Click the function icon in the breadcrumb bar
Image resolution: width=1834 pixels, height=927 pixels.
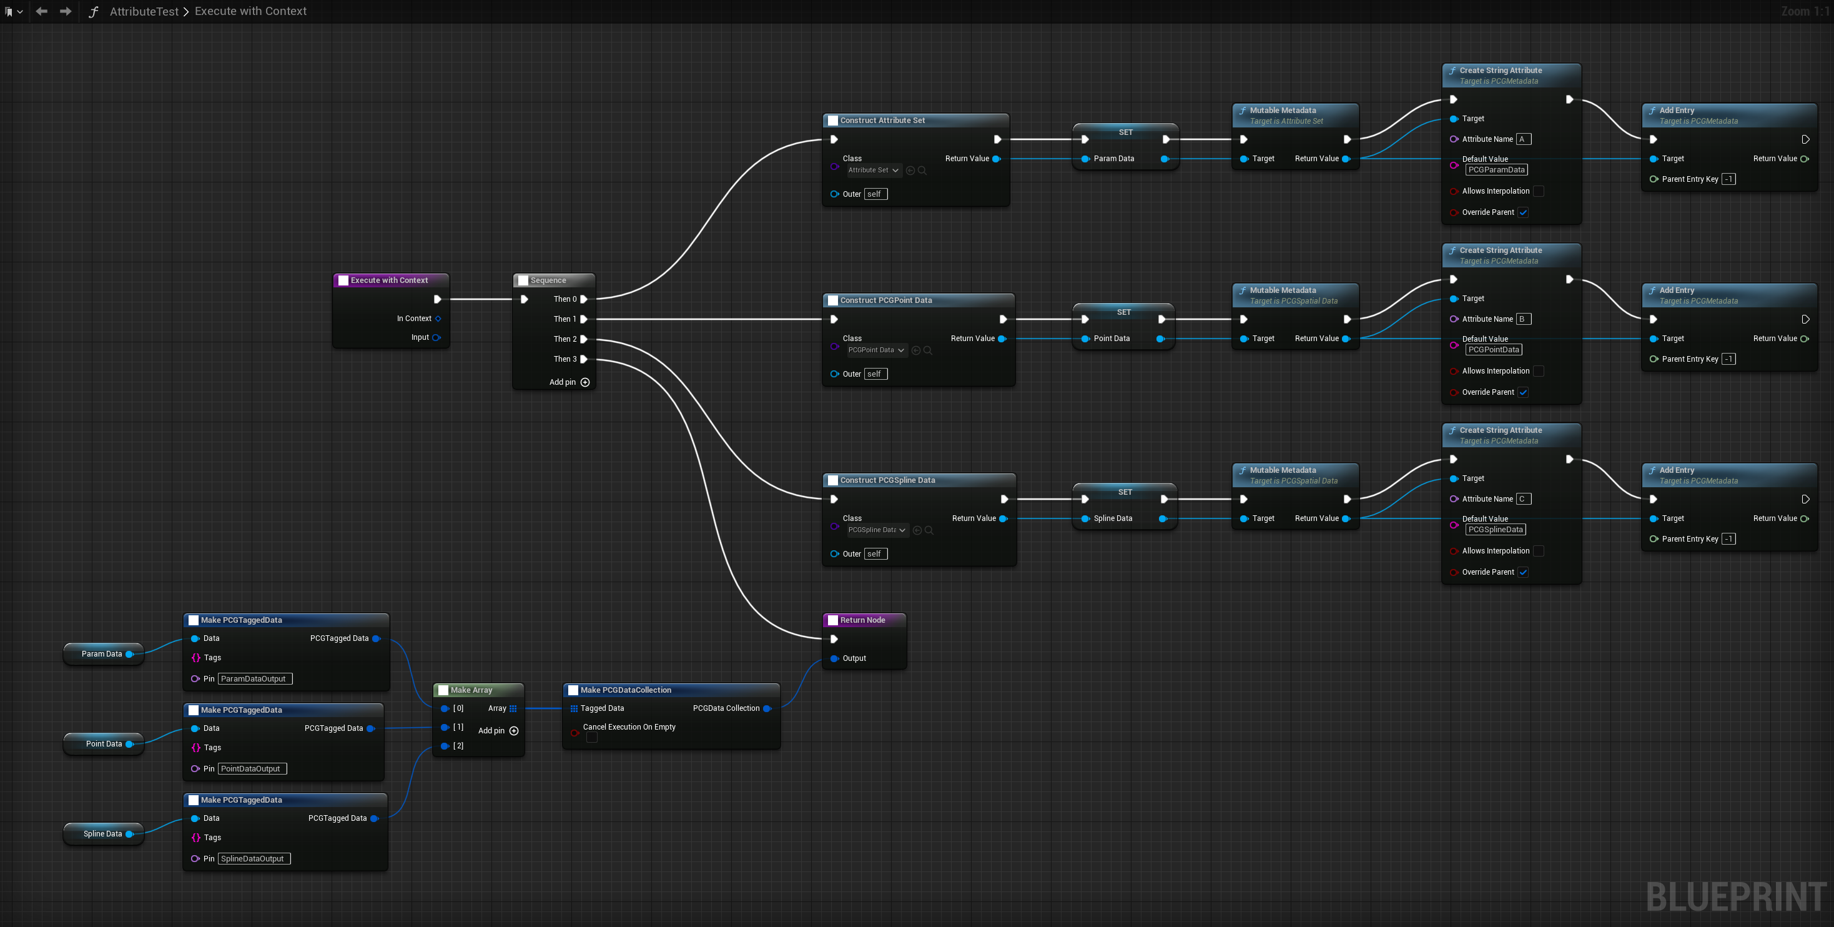pos(92,11)
